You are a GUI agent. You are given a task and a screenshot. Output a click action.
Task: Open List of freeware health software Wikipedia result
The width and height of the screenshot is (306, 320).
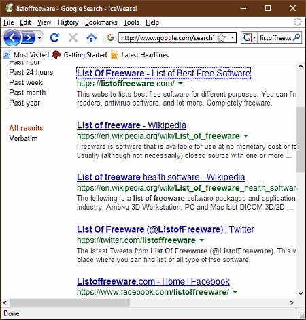pos(161,177)
